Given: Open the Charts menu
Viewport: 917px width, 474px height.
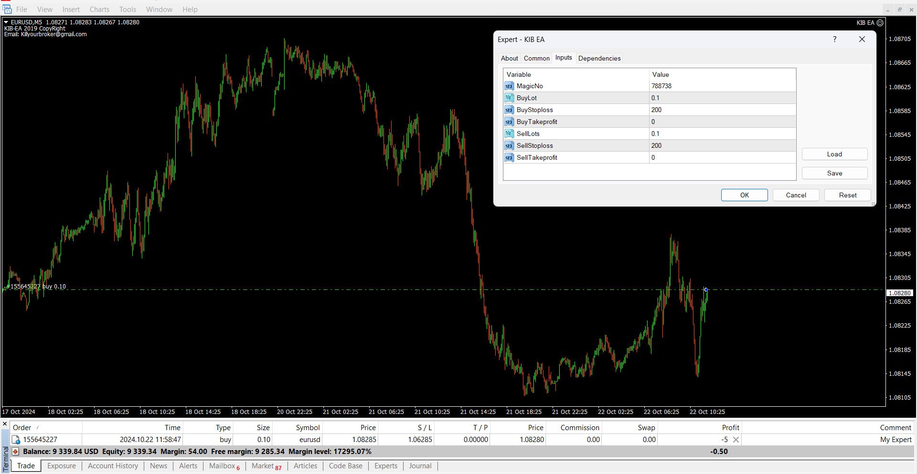Looking at the screenshot, I should click(x=99, y=10).
